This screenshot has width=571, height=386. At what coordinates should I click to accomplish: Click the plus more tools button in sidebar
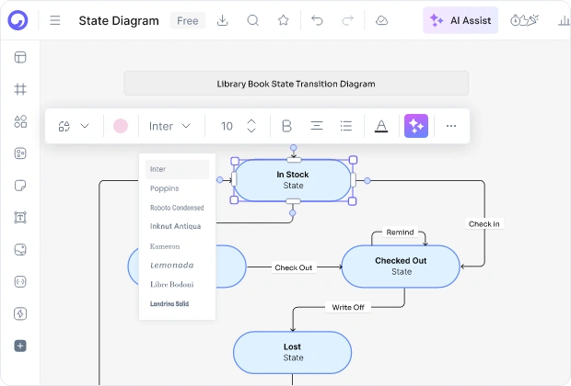coord(20,346)
